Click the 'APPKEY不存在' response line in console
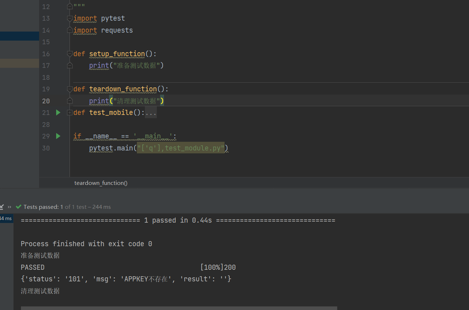This screenshot has height=310, width=469. click(126, 279)
